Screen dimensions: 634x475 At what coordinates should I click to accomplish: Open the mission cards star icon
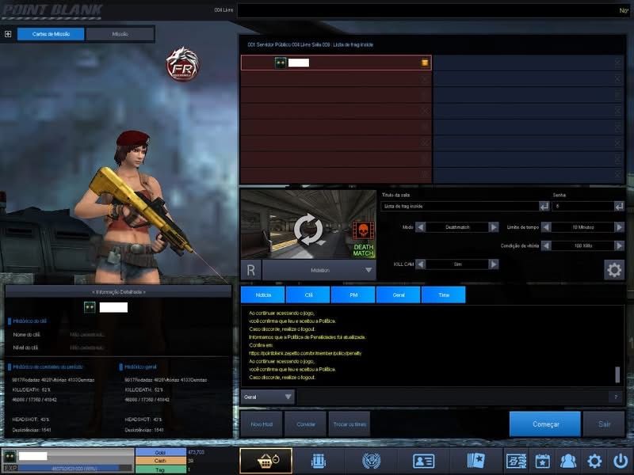tap(475, 461)
